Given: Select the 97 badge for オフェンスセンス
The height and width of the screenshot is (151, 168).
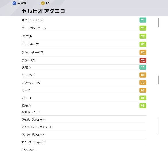Looking at the screenshot, I should tap(143, 20).
